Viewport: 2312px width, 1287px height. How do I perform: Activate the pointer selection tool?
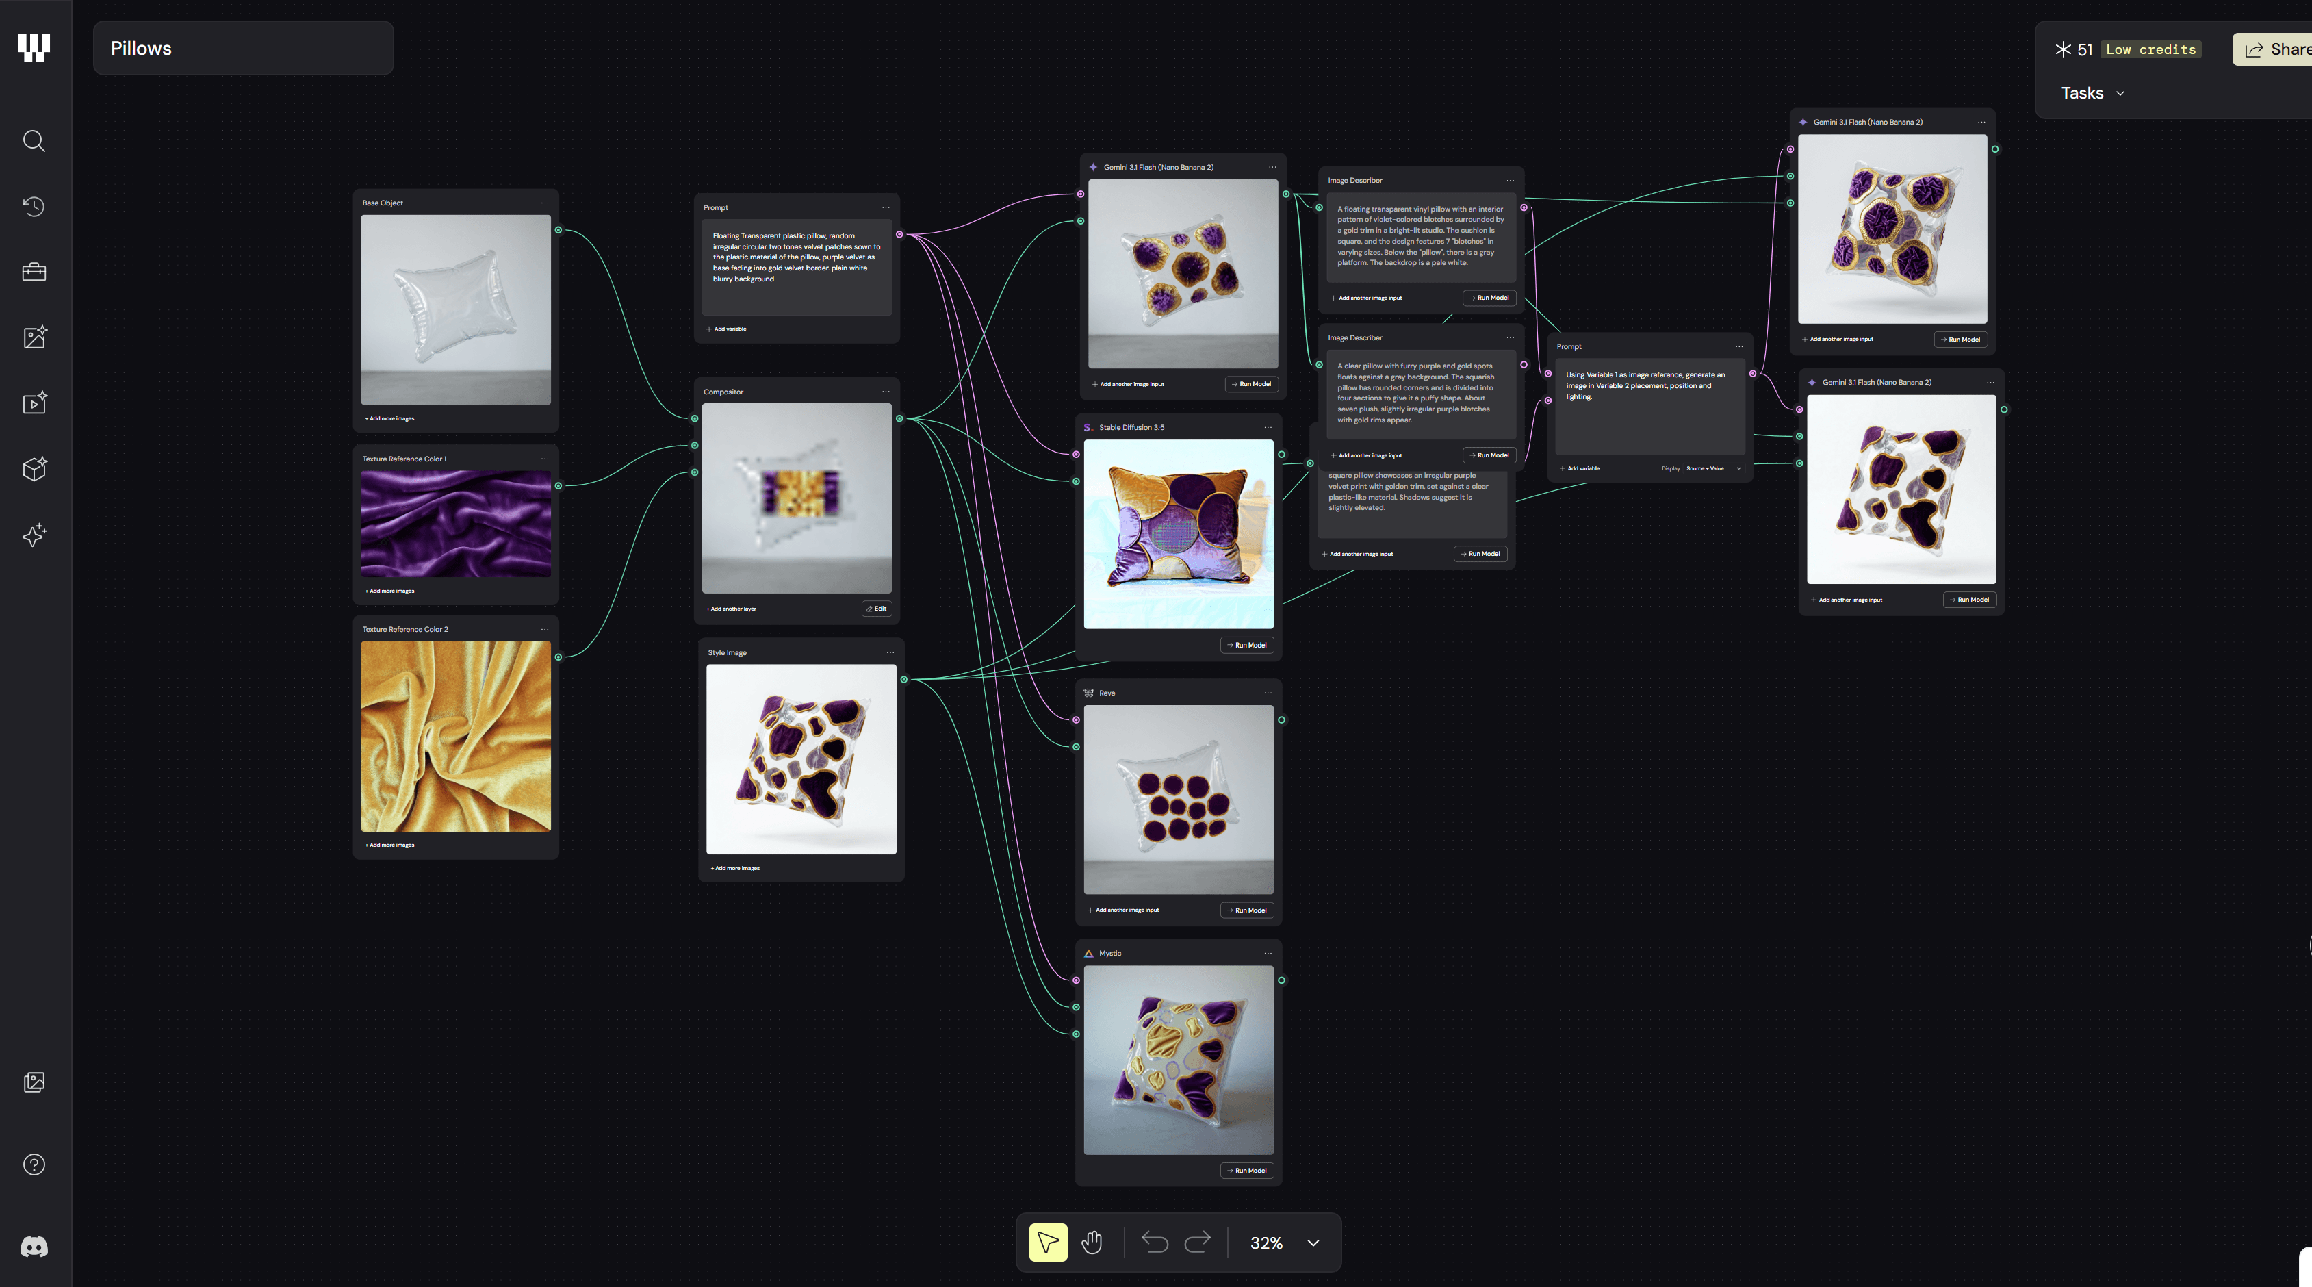coord(1047,1242)
